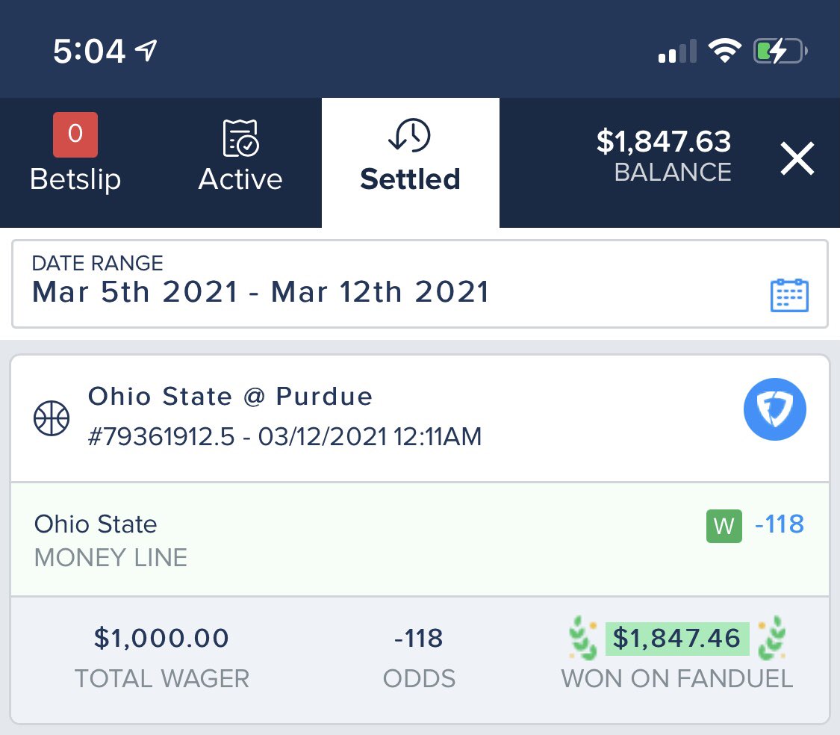The height and width of the screenshot is (735, 840).
Task: Tap the $1,847.63 balance display
Action: (664, 155)
